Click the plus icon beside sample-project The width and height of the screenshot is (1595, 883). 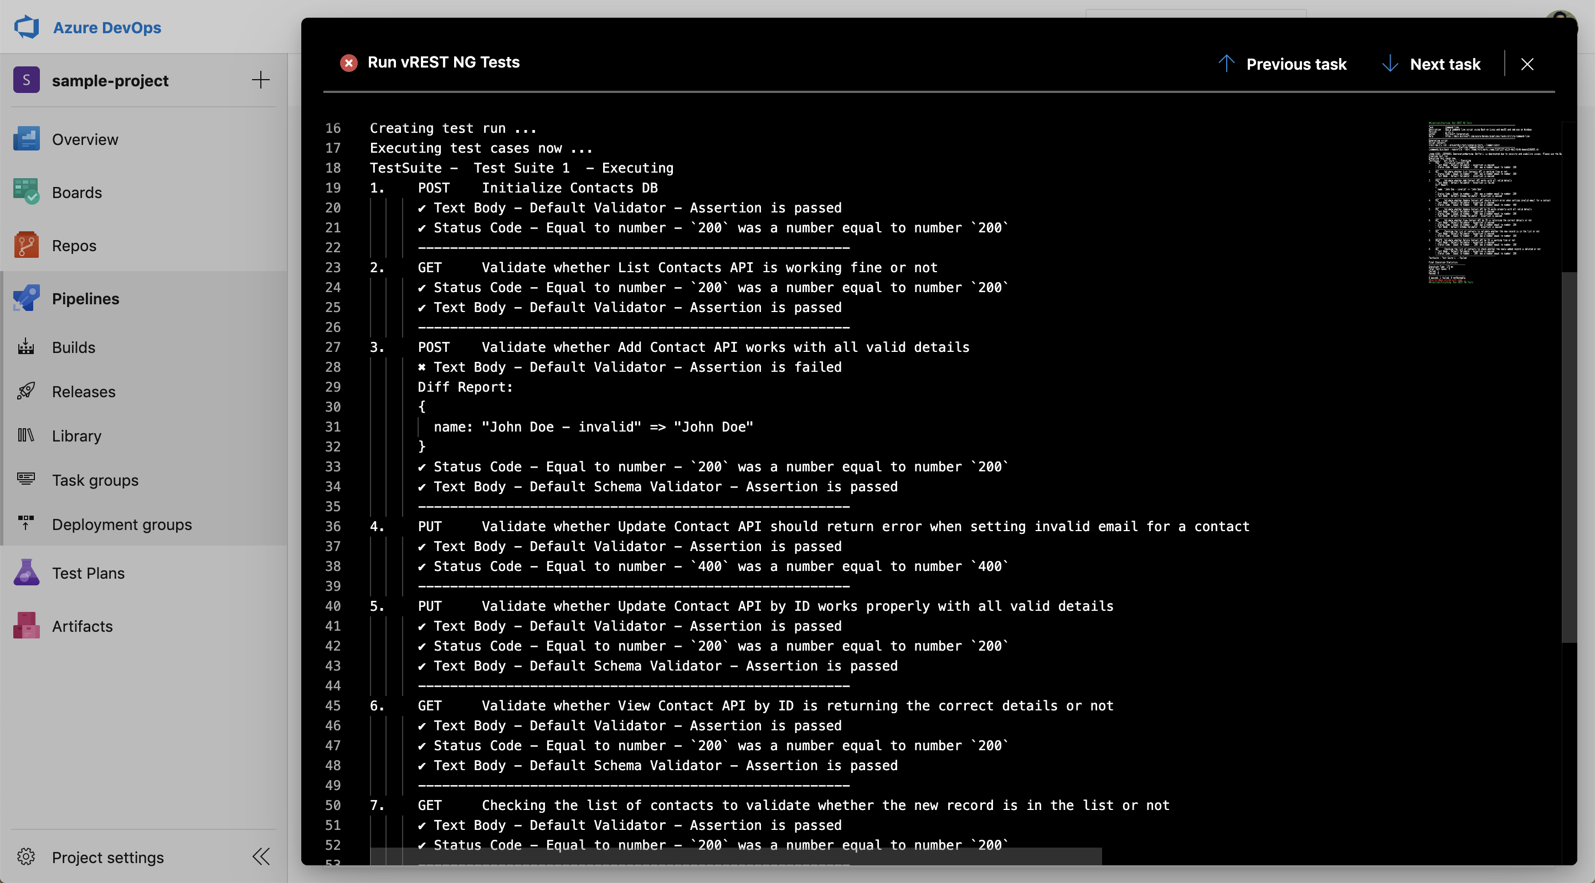[261, 80]
